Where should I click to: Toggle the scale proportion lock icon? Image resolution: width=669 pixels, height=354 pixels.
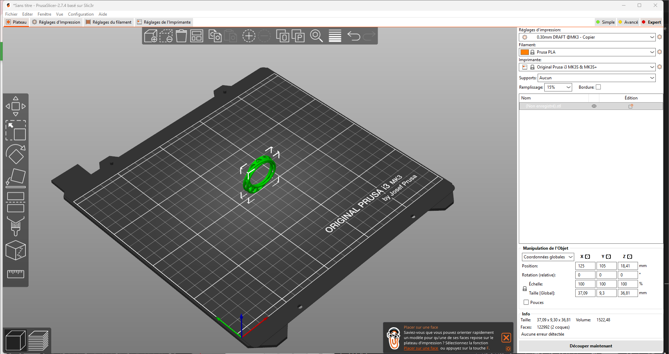[x=525, y=289]
